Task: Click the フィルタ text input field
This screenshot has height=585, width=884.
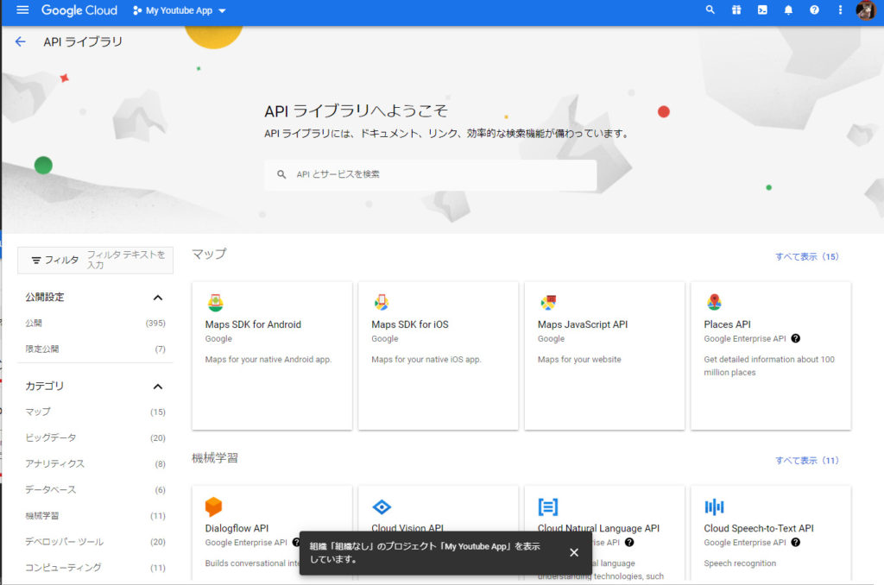Action: coord(129,260)
